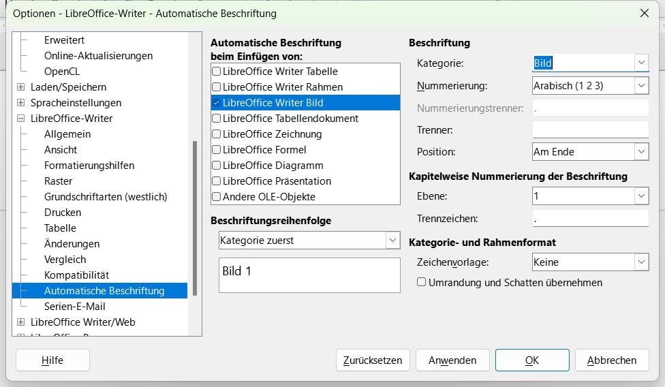Select Vergleich in the options tree

(x=65, y=260)
